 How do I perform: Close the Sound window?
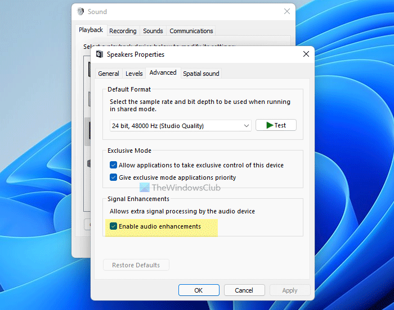click(287, 12)
